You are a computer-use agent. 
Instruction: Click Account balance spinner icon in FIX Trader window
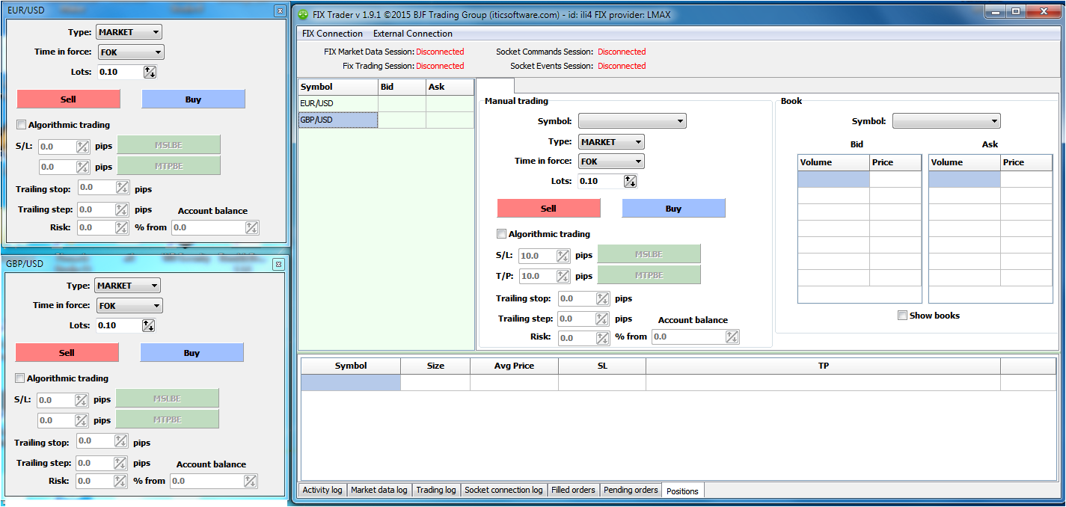[x=732, y=337]
